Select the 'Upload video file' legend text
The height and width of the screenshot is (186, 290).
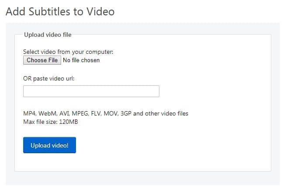coord(48,35)
